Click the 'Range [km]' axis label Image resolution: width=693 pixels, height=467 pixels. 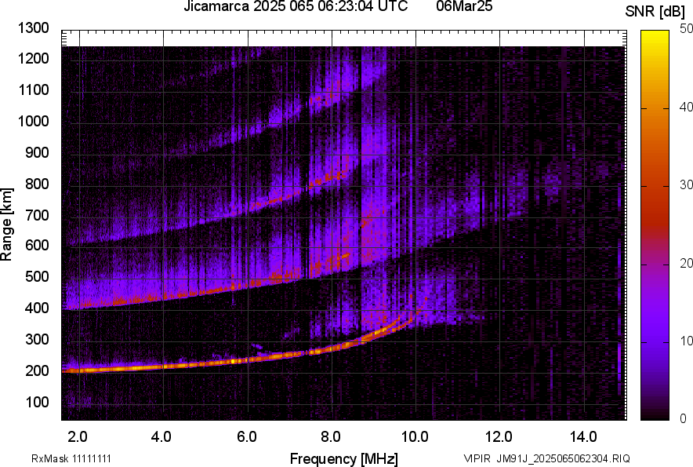click(x=6, y=224)
